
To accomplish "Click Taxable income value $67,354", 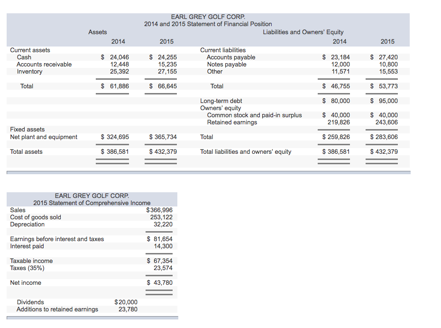I will pos(159,261).
